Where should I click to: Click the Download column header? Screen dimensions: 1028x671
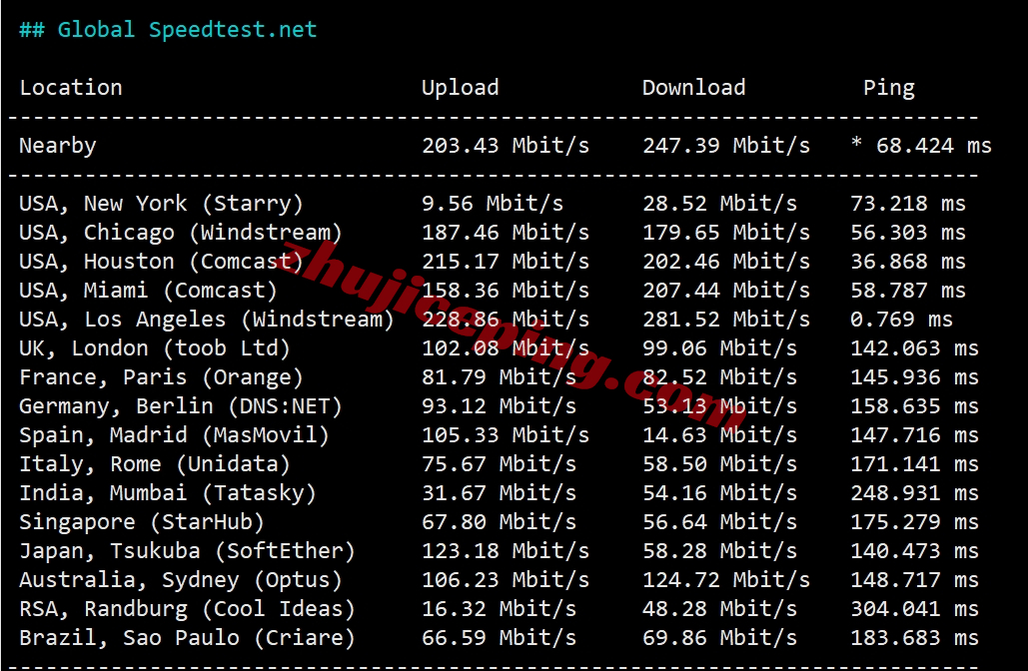[x=693, y=87]
